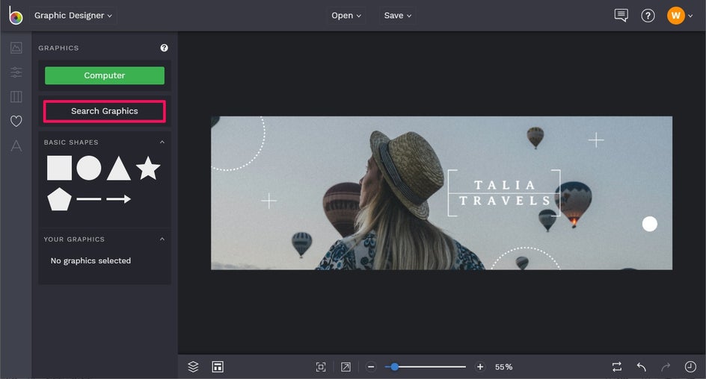Add the star basic shape

[x=148, y=168]
